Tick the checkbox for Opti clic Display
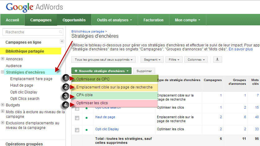Image resolution: width=260 pixels, height=146 pixels. (77, 130)
